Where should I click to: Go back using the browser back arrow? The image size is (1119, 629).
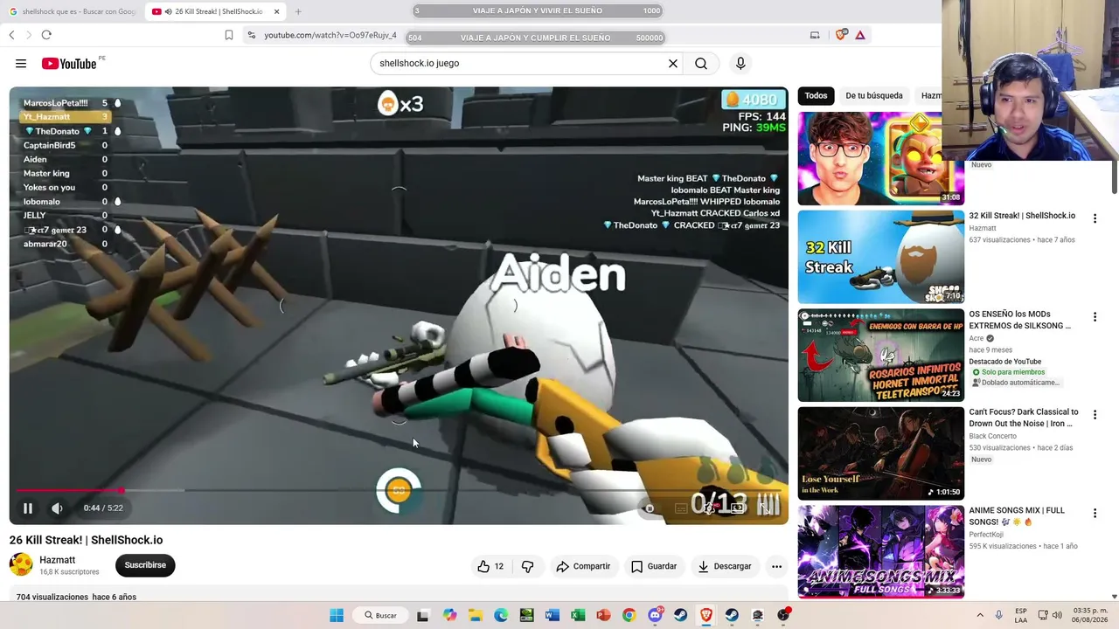pyautogui.click(x=11, y=35)
